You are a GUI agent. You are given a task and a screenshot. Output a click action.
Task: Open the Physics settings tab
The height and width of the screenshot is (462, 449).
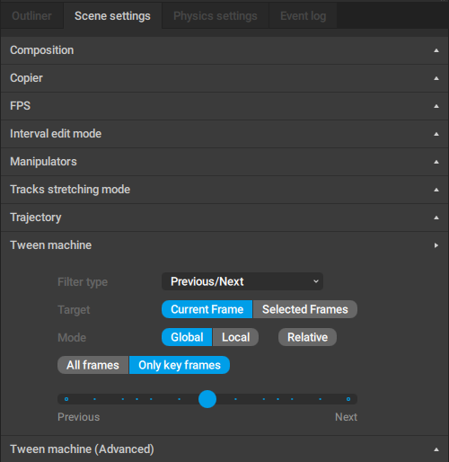[x=216, y=16]
